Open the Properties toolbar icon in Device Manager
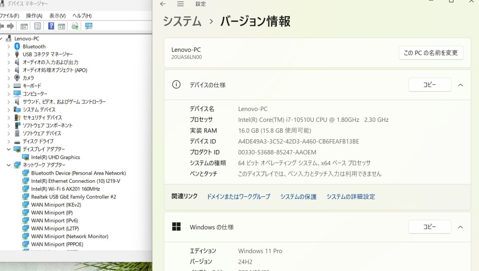Viewport: 479px width, 271px height. click(x=38, y=26)
